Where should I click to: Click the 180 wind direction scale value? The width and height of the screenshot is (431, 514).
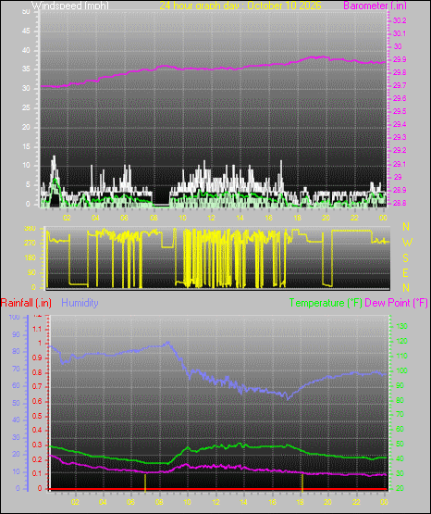[30, 258]
